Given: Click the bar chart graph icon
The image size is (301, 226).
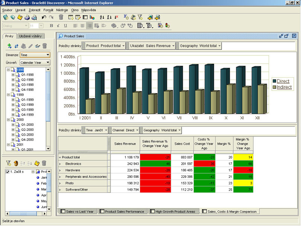Looking at the screenshot, I should (x=92, y=17).
